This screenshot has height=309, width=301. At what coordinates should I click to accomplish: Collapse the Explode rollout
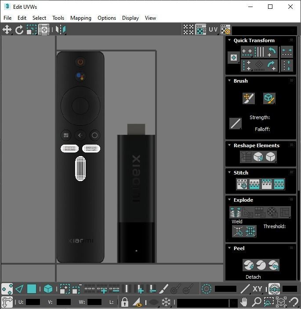click(229, 200)
